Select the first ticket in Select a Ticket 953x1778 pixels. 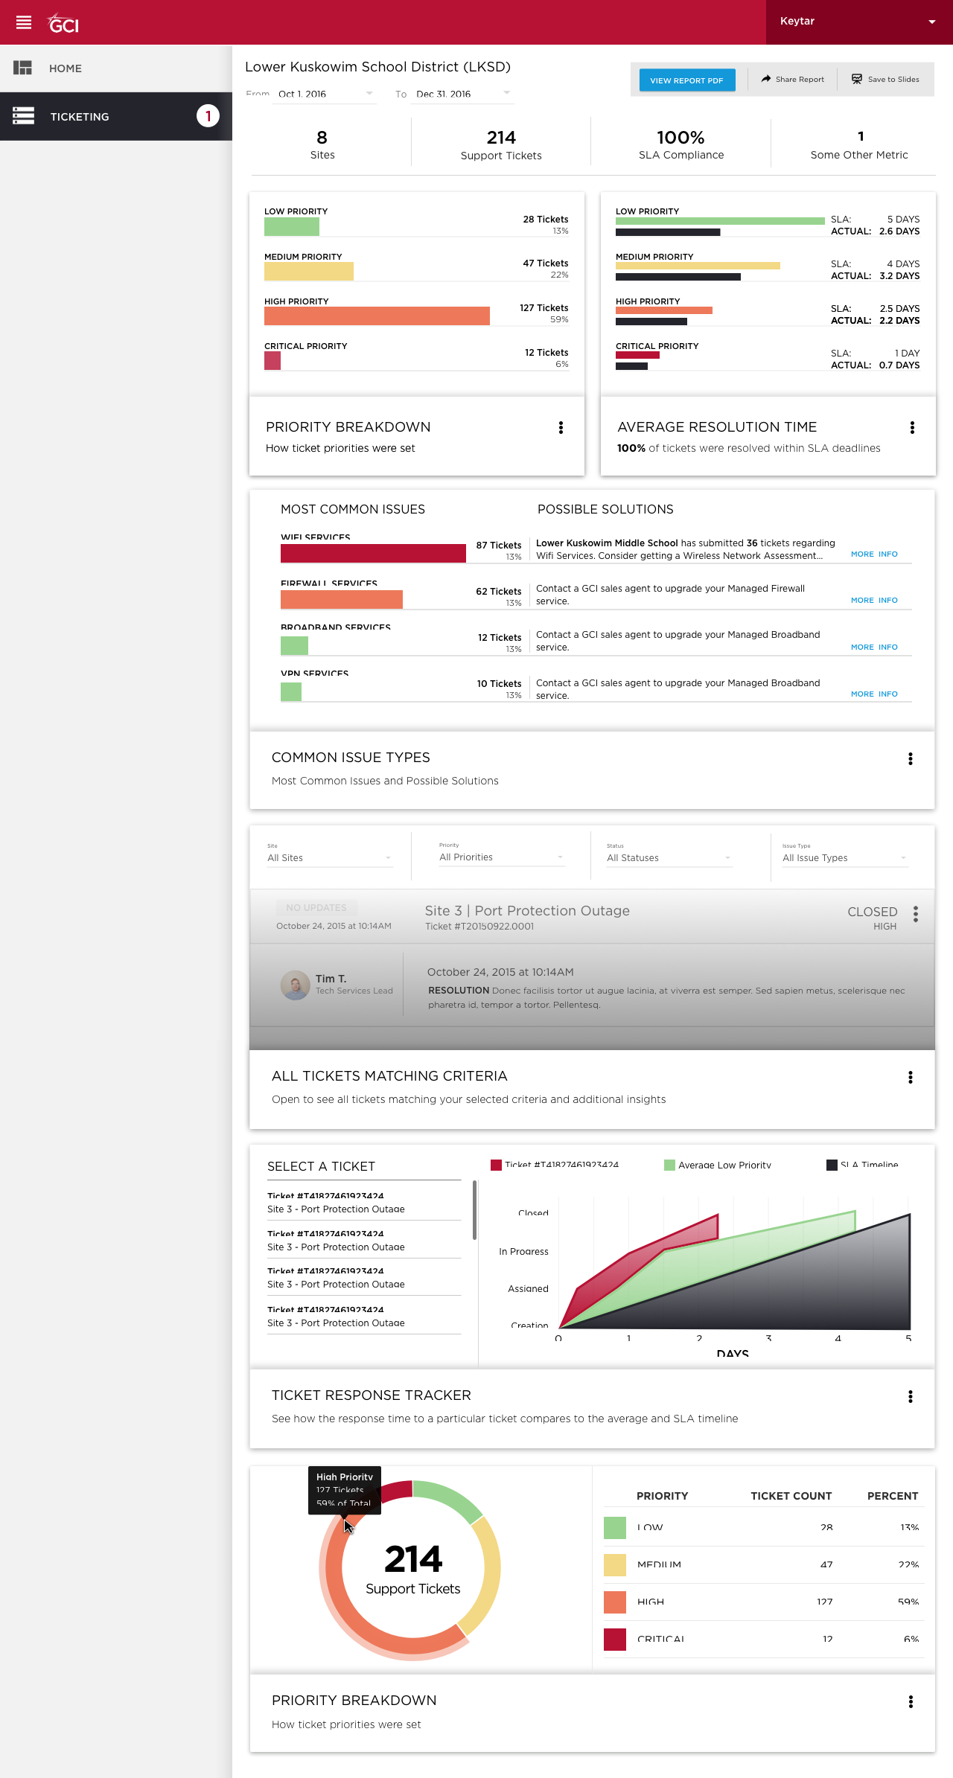point(364,1201)
